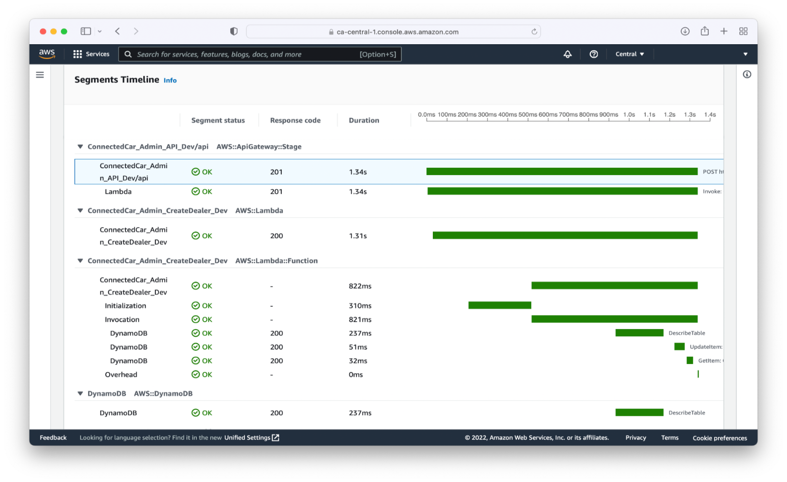Open the info panel icon on right

747,74
